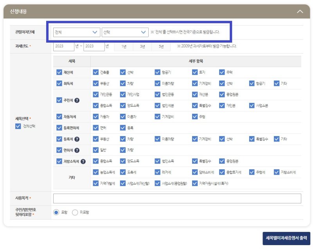Open the 전체 관할자치단체 dropdown
Viewport: 313px width, 251px height.
click(76, 32)
